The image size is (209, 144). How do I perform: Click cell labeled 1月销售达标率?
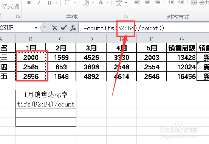[x=46, y=94]
